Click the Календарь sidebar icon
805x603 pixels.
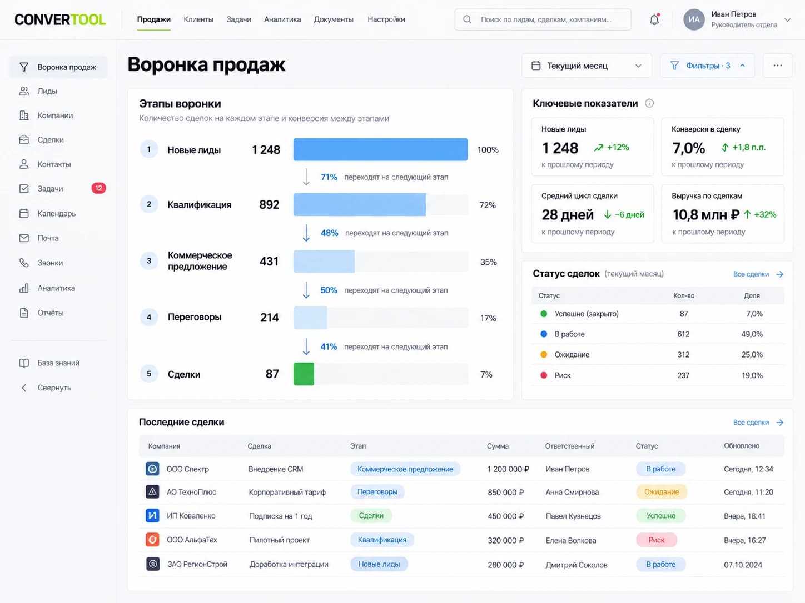(x=24, y=213)
